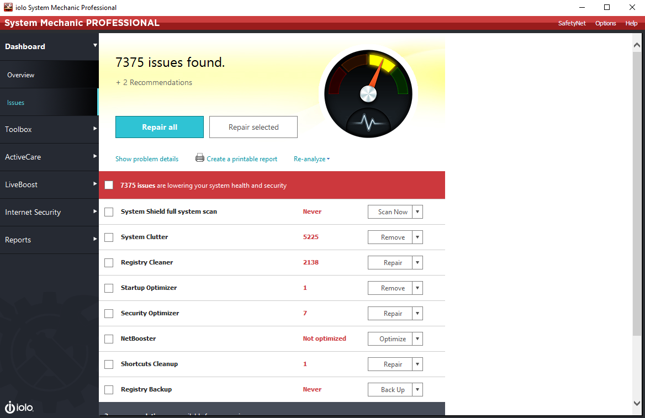645x418 pixels.
Task: Expand the Reports menu
Action: [49, 240]
